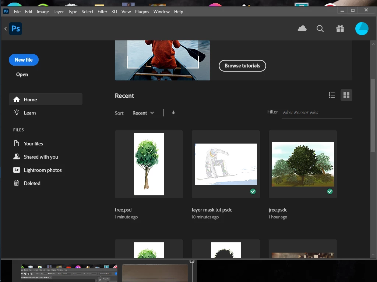Open the Help menu

click(179, 11)
